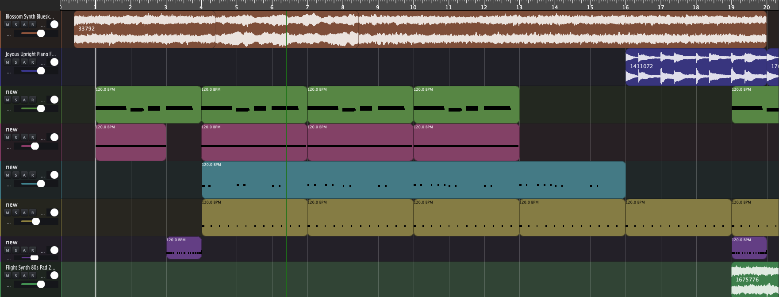Click the Joyous Upright Piano volume slider

coord(36,71)
